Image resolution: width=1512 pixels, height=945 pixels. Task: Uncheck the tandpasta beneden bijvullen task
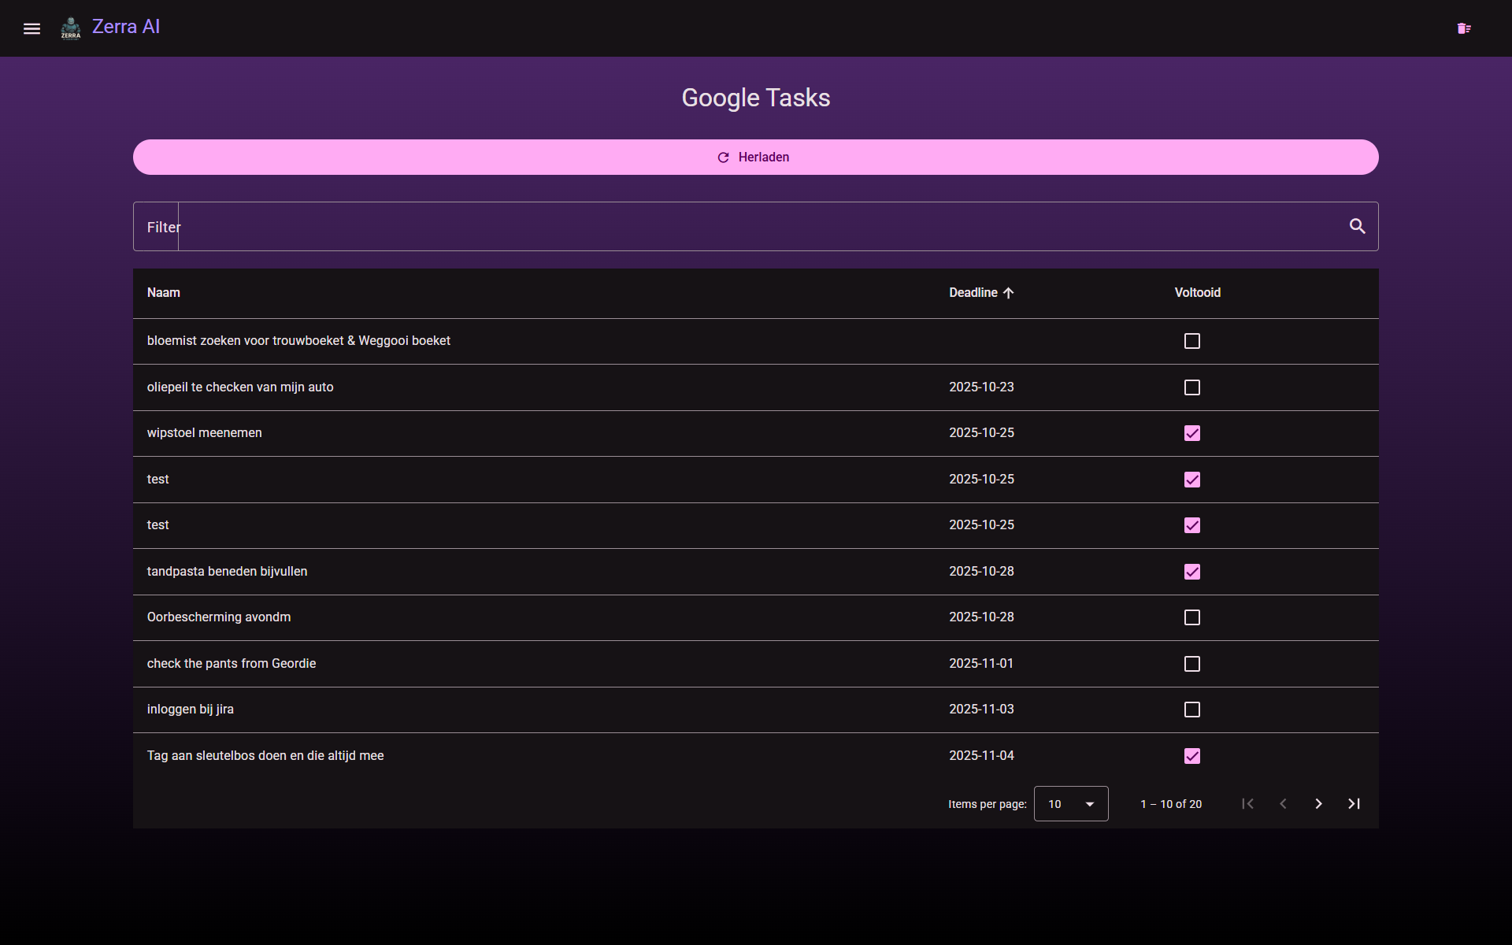point(1192,572)
